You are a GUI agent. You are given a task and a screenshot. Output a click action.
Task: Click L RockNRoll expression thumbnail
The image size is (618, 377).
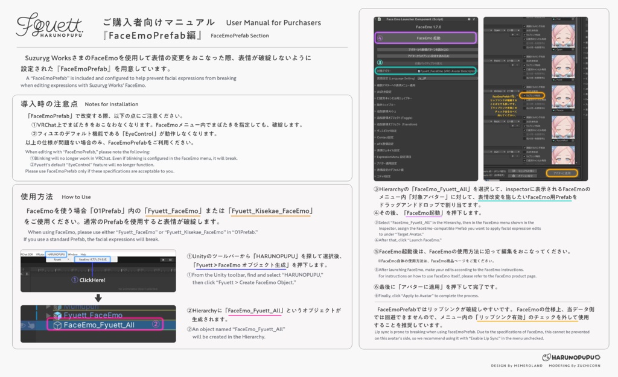[563, 127]
